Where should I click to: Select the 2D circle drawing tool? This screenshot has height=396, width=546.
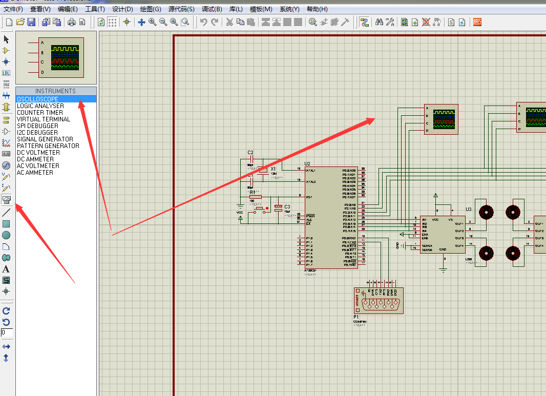tap(6, 235)
